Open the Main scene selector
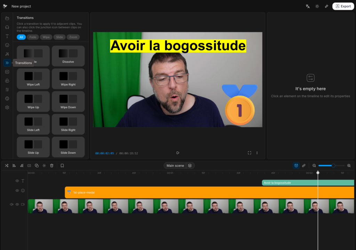The width and height of the screenshot is (356, 250). click(175, 166)
